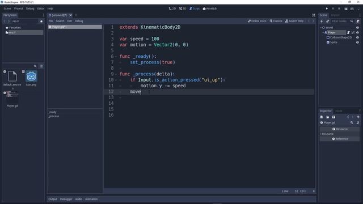Image resolution: width=363 pixels, height=204 pixels.
Task: Collapse the World node tree
Action: [321, 28]
